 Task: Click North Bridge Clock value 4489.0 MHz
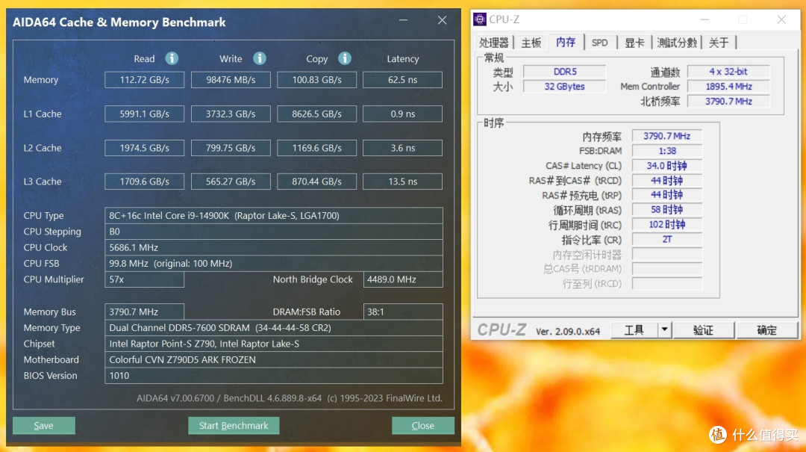tap(403, 279)
